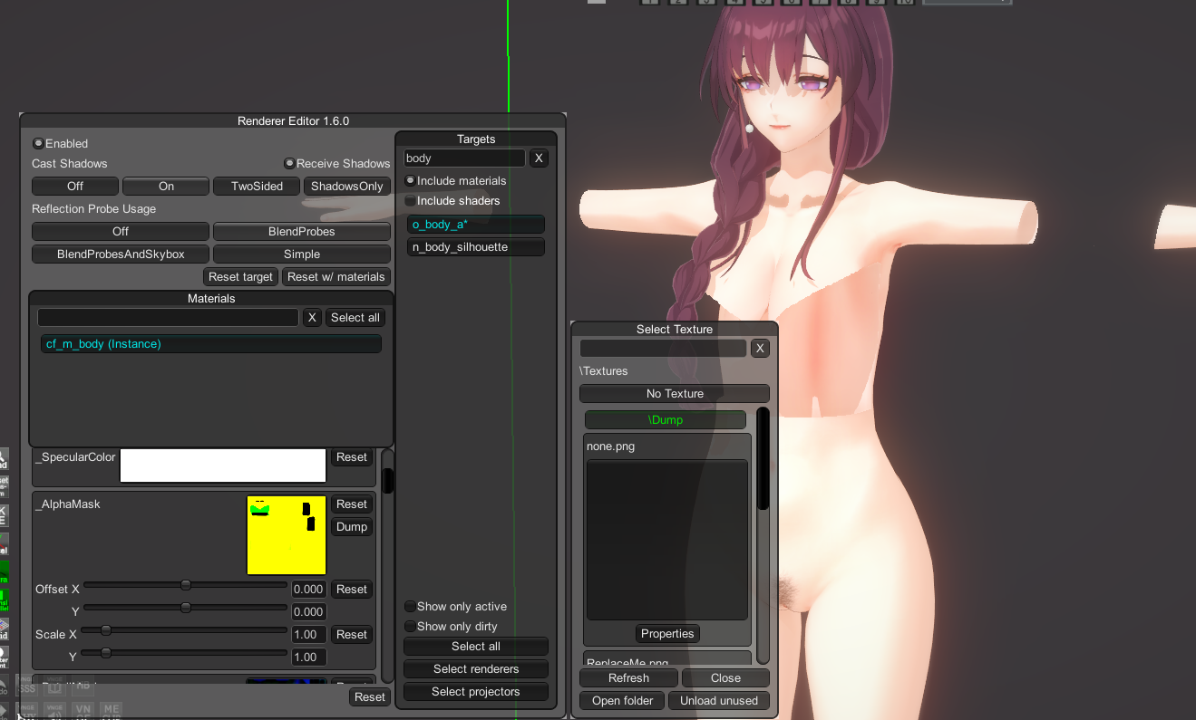This screenshot has height=720, width=1196.
Task: Set Cast Shadows to TwoSided
Action: click(256, 187)
